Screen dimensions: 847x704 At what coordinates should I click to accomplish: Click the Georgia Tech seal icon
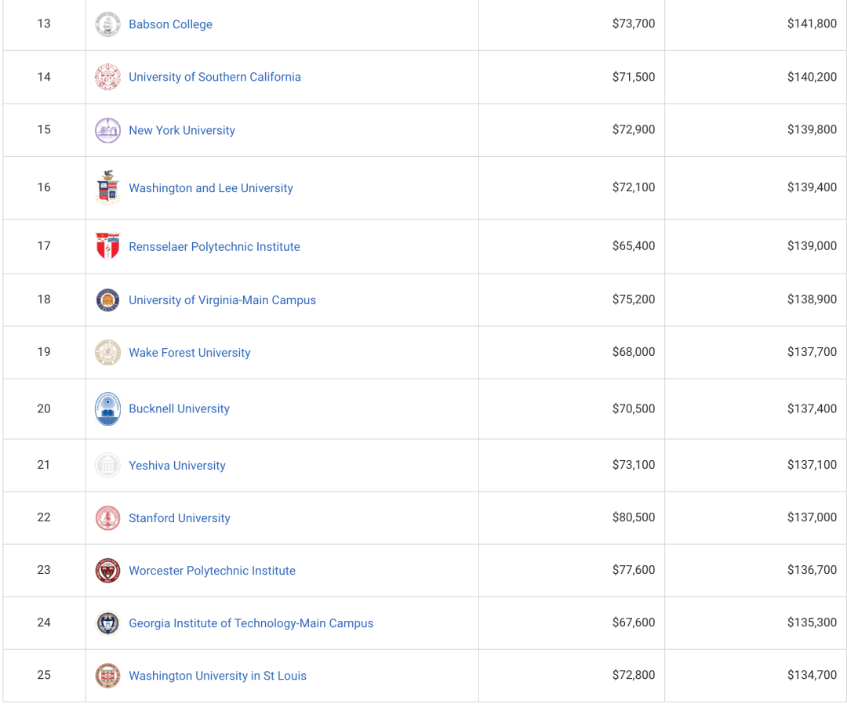click(x=107, y=623)
